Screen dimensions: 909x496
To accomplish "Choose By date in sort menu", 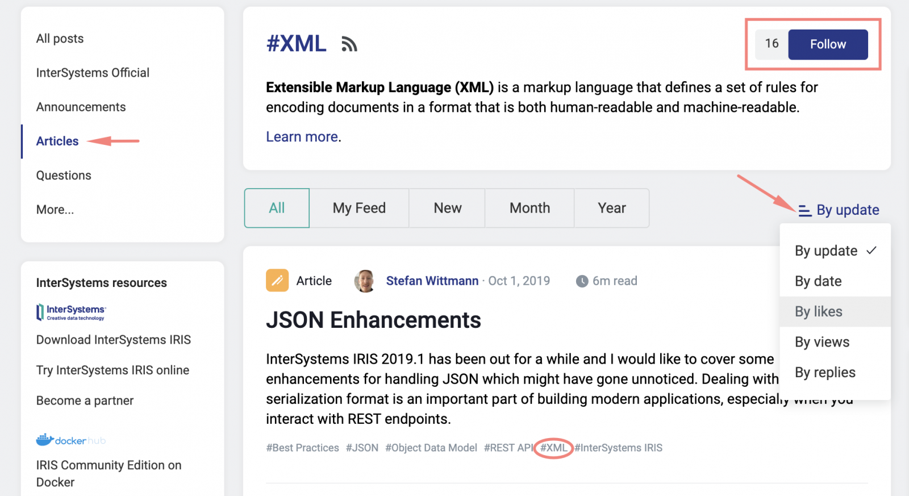I will [818, 281].
